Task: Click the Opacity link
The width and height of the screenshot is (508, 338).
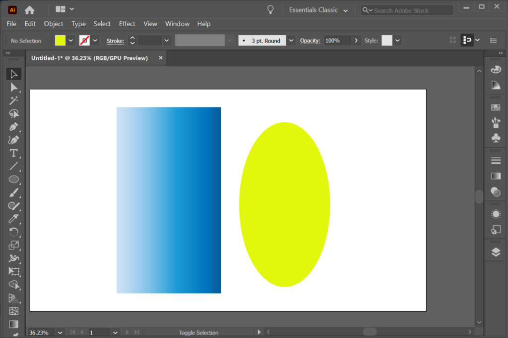Action: pos(310,41)
